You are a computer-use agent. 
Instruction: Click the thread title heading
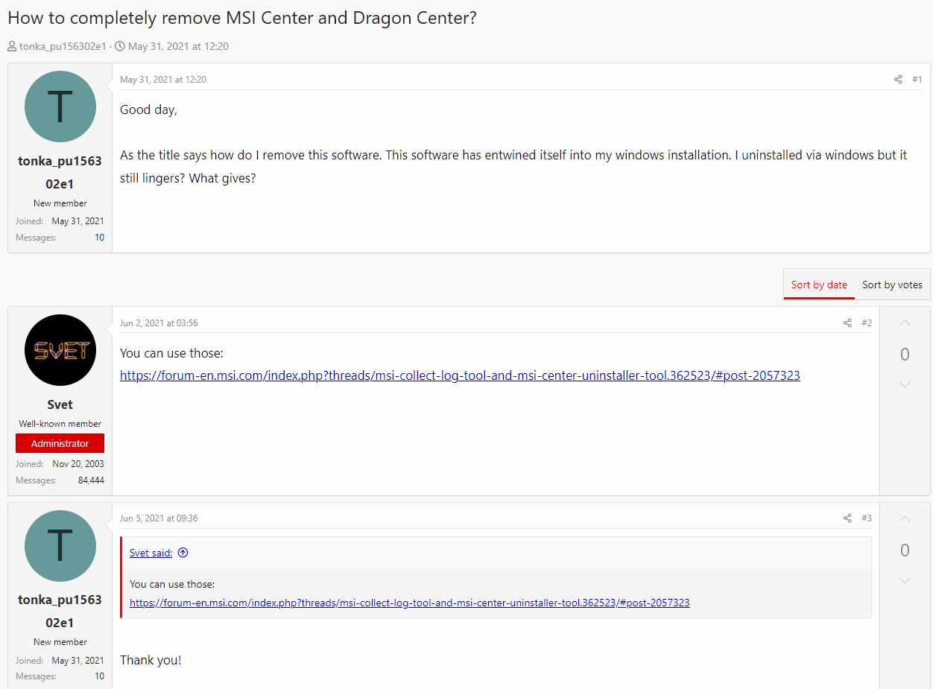pyautogui.click(x=242, y=18)
